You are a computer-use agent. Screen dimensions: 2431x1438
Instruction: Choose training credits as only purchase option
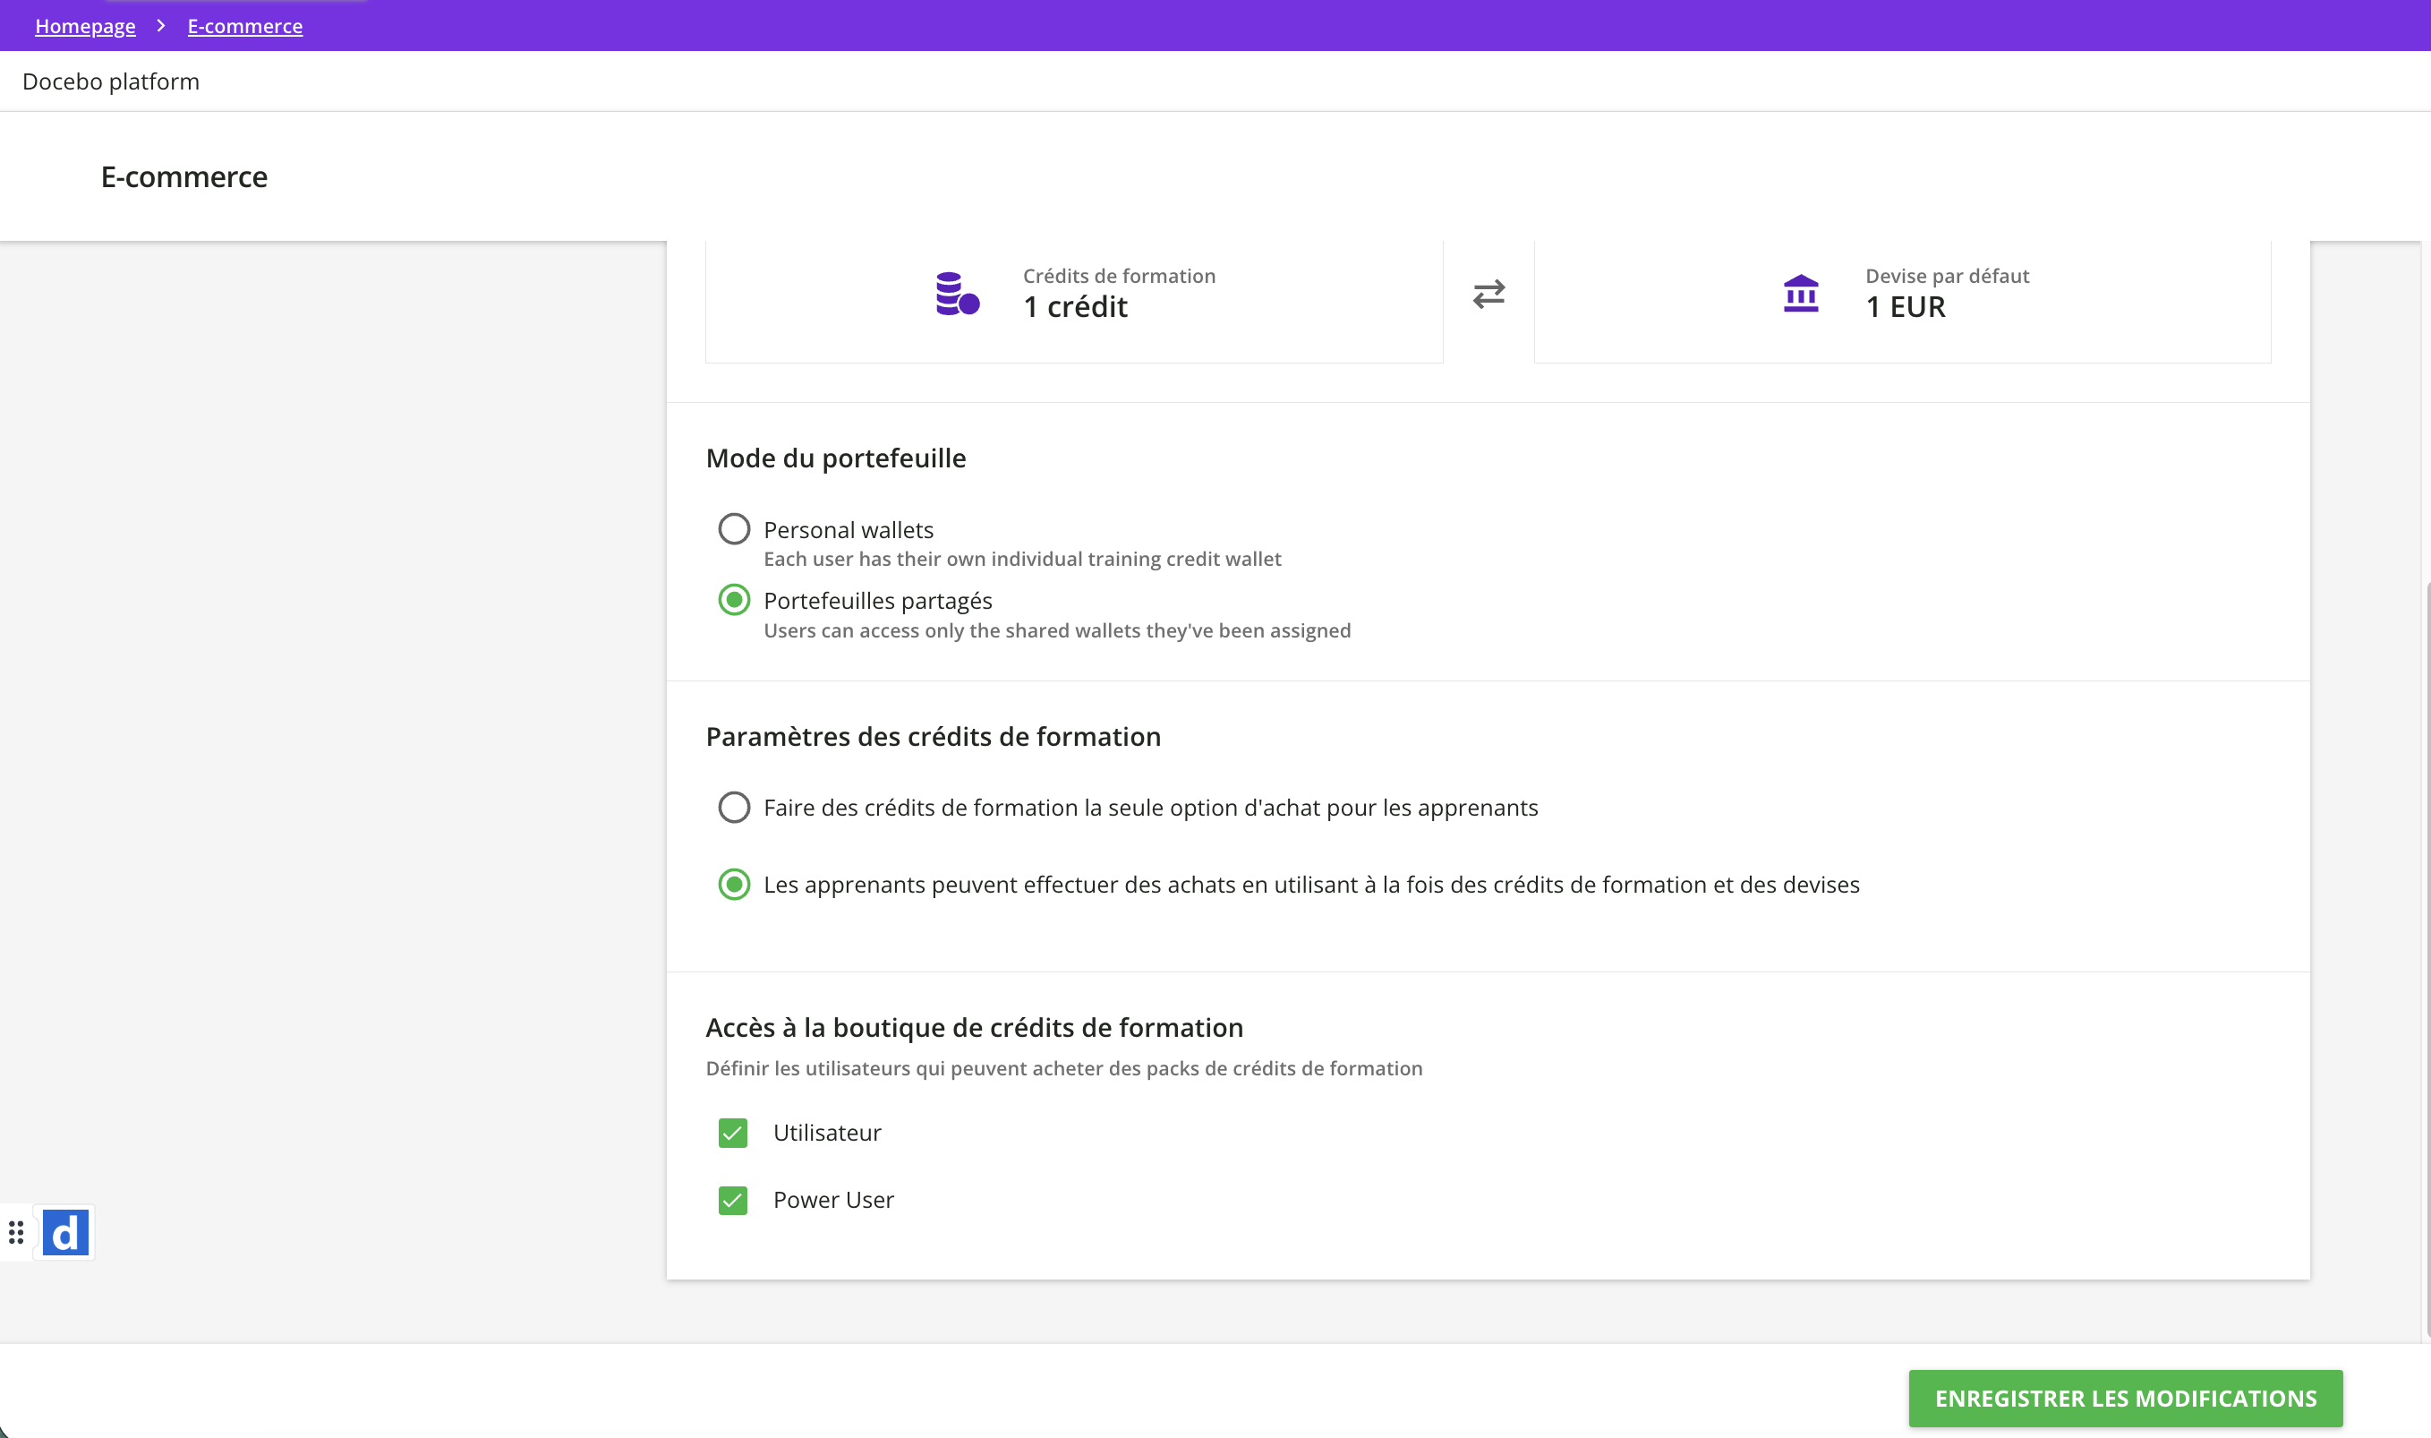pos(734,807)
